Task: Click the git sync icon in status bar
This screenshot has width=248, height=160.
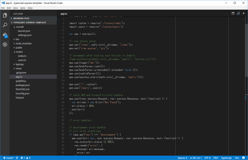Action: coord(17,158)
